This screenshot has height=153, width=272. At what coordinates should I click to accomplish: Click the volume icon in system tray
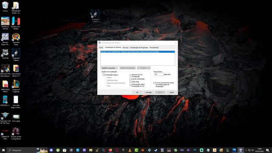[253, 150]
